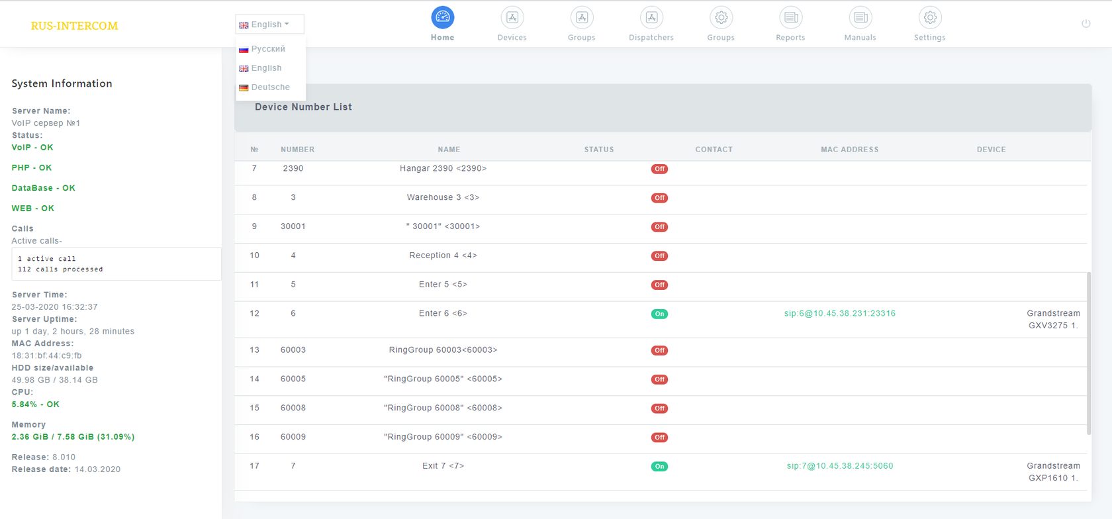
Task: Click the Off status badge for Hangar 2390
Action: pos(659,169)
